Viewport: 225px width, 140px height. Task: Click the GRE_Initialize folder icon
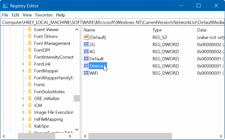30,98
